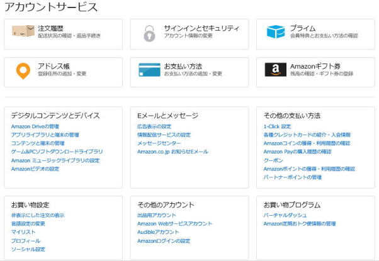Click the cardboard box icon for 注文履歴

coord(23,31)
